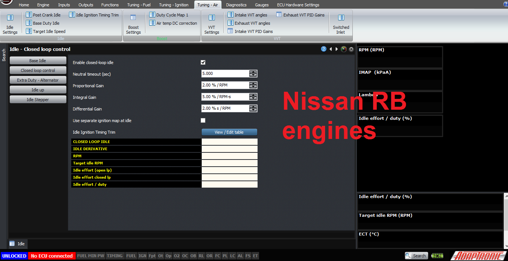Click View / Edit table button

[x=229, y=132]
